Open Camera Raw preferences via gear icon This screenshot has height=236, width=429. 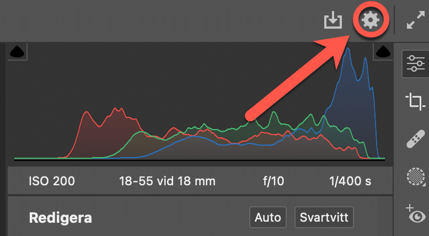click(370, 20)
